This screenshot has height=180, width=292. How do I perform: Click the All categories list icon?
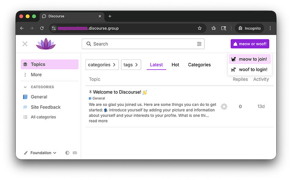(x=25, y=117)
